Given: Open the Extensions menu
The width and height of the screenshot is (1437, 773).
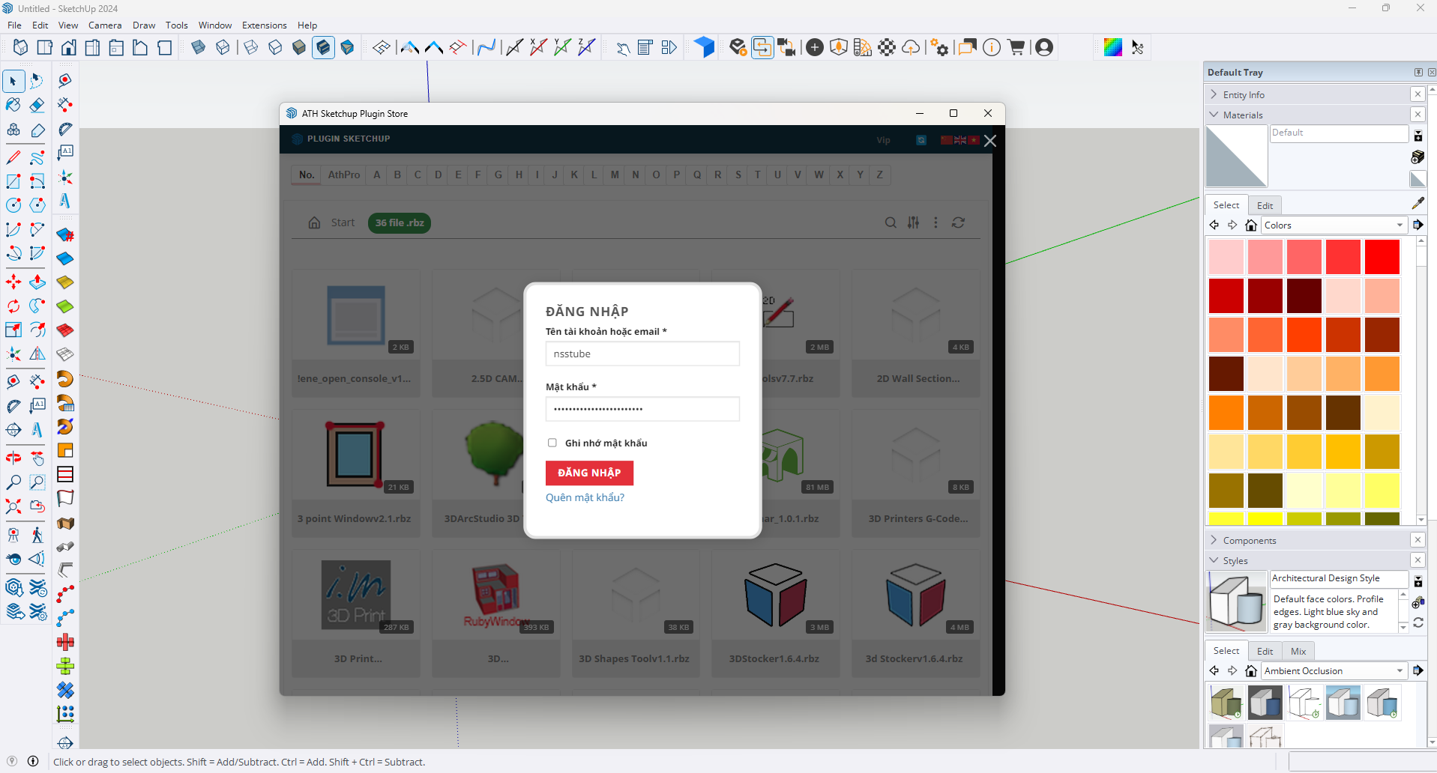Looking at the screenshot, I should (264, 25).
